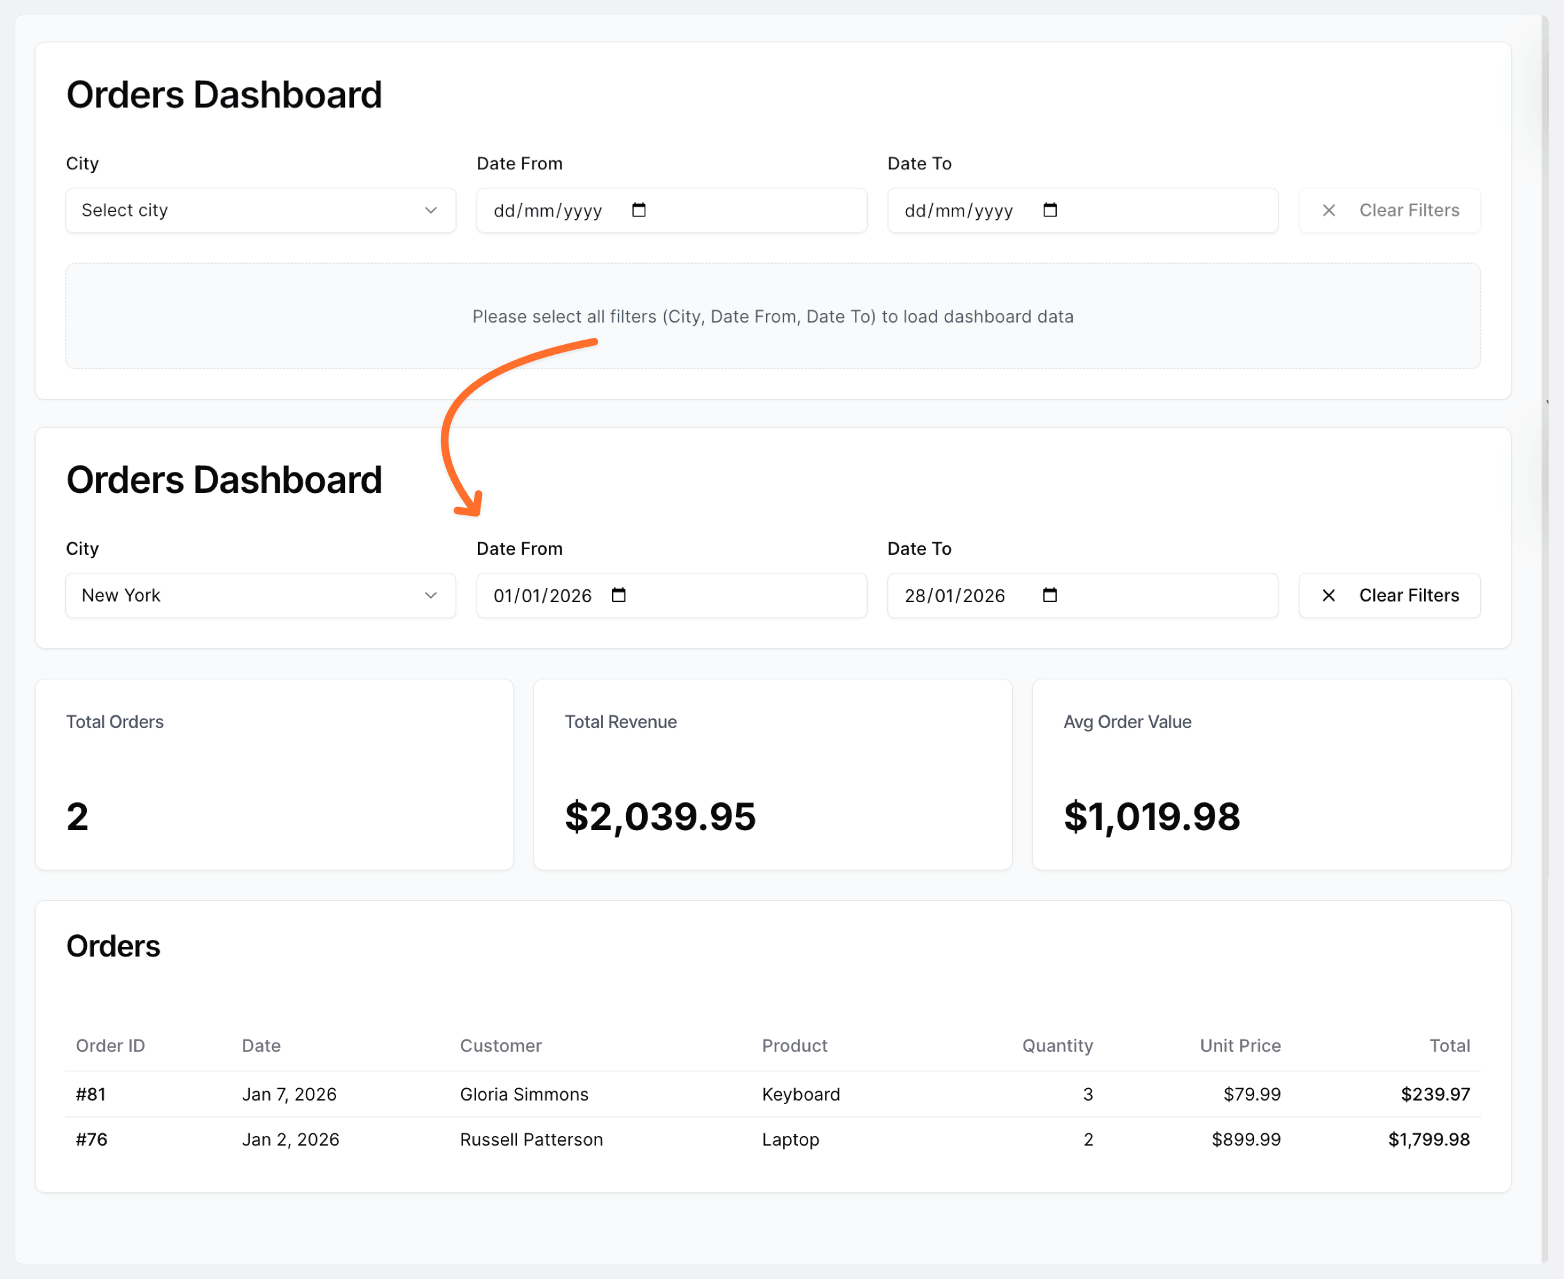Click X icon in disabled Clear Filters button
This screenshot has width=1564, height=1279.
[x=1328, y=211]
